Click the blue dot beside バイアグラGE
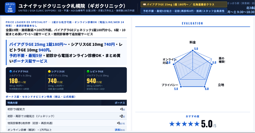 11,71
